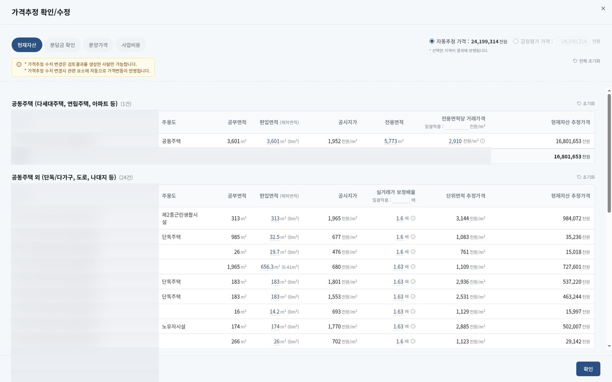Viewport: 612px width, 382px height.
Task: Click the 3,144 천원/m² value
Action: (x=470, y=219)
